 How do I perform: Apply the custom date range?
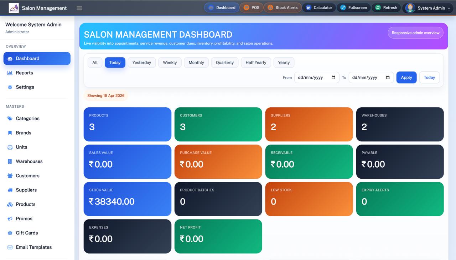click(x=406, y=77)
